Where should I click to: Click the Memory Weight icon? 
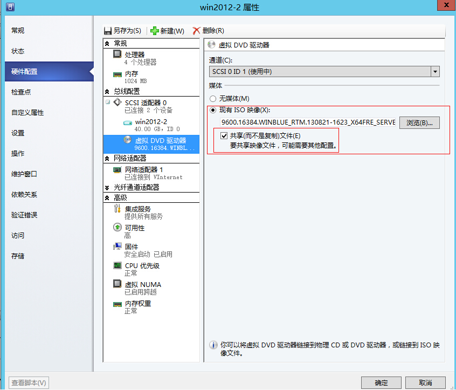pos(118,304)
